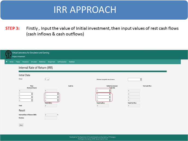
Task: Click the Total Net Flow field
Action: coord(134,106)
